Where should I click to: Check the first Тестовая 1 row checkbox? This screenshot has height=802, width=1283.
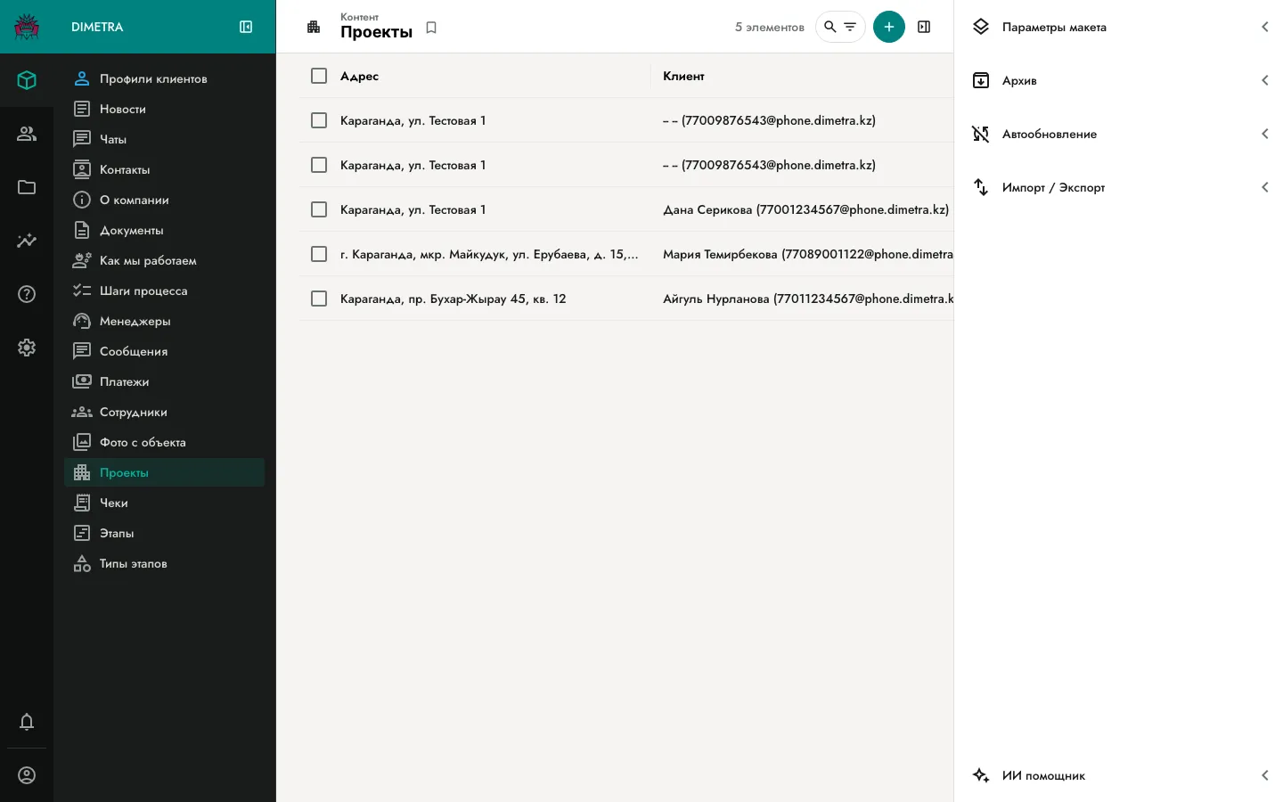(319, 120)
